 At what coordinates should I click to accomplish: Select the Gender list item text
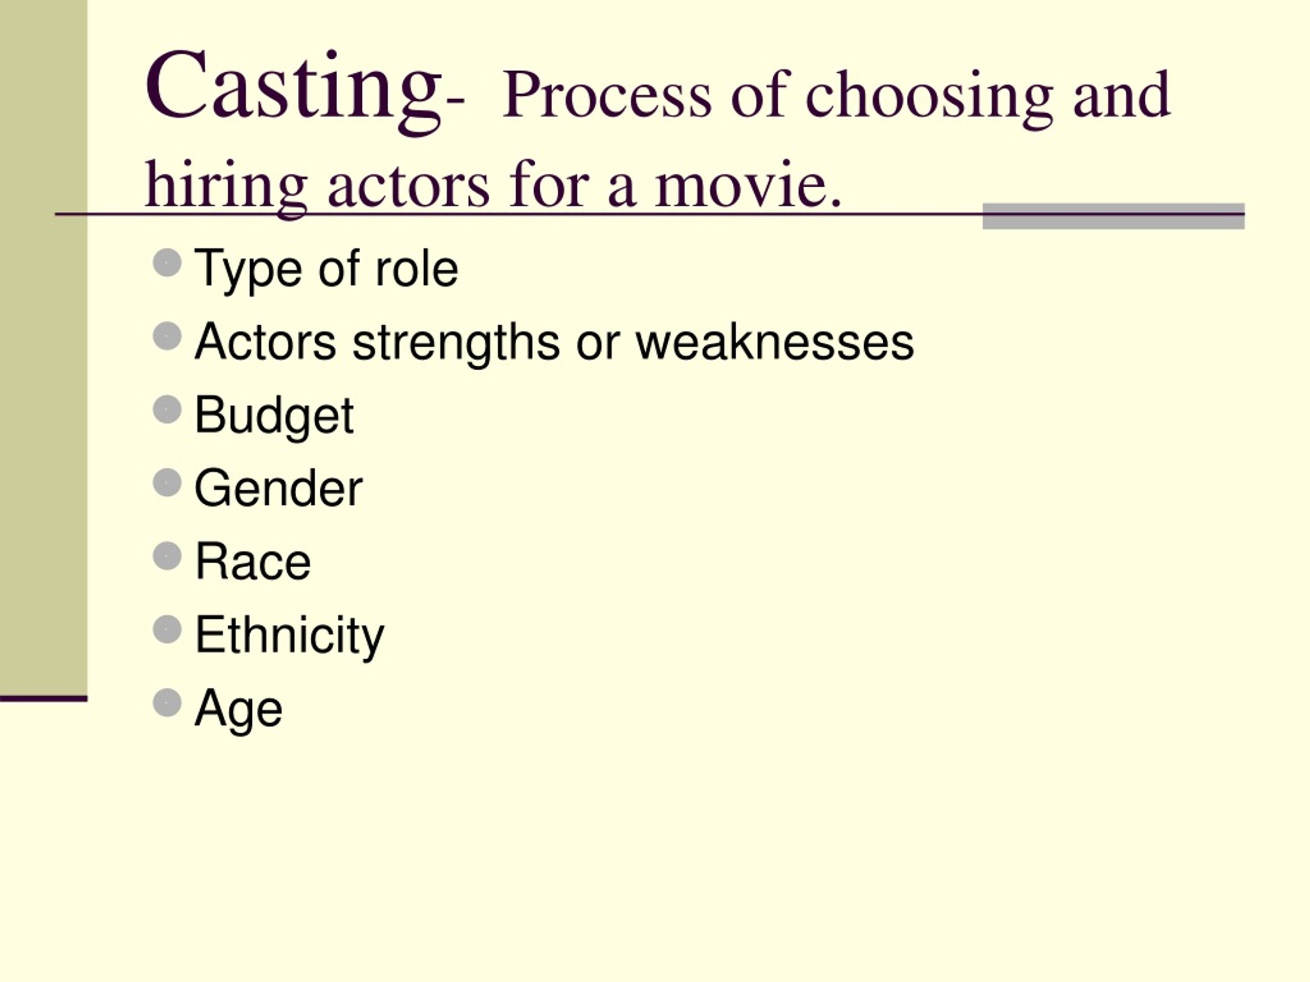click(278, 489)
